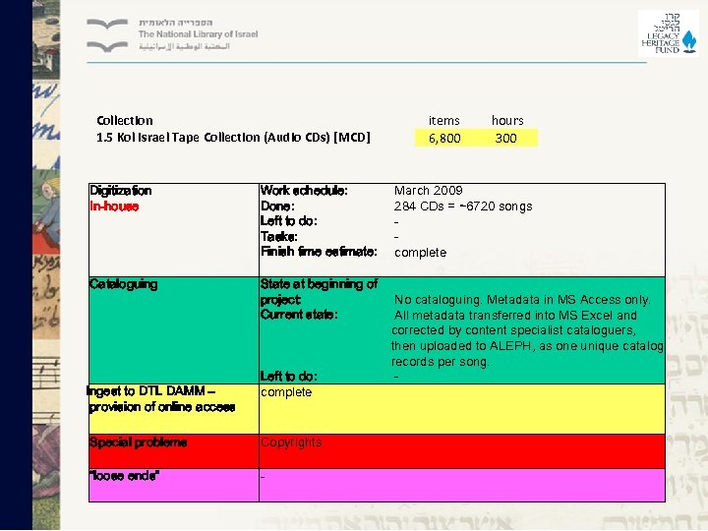Viewport: 708px width, 531px height.
Task: Click the 'Cataloguing' row label
Action: coord(123,284)
